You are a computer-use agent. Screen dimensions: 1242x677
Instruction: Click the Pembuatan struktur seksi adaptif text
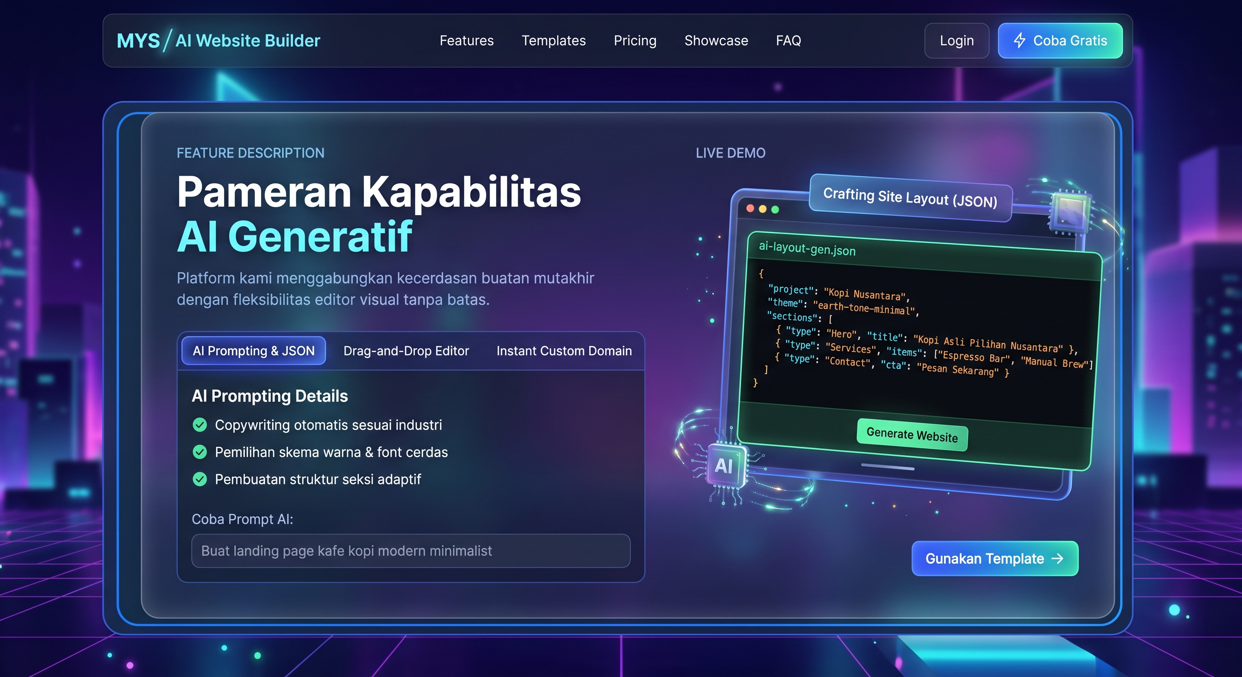pos(318,480)
